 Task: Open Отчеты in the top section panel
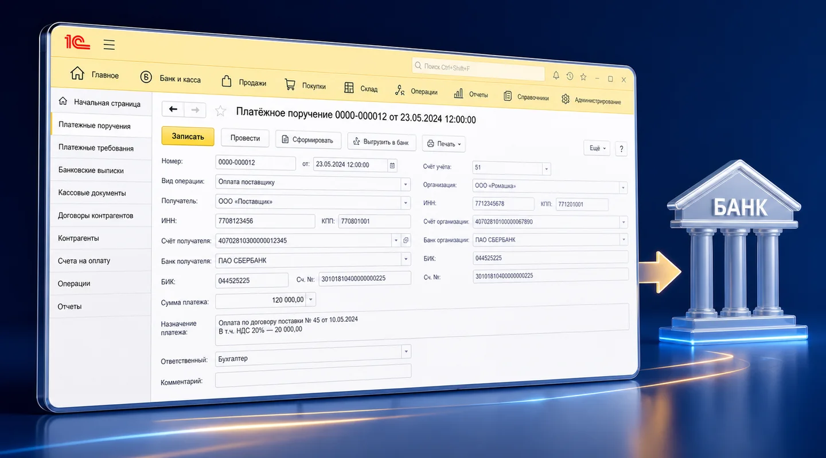pyautogui.click(x=470, y=94)
